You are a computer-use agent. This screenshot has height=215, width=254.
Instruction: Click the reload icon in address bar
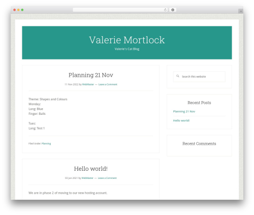tap(165, 10)
